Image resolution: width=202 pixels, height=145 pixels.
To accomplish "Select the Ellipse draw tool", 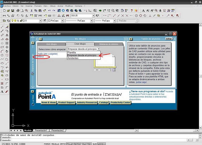I will pos(2,63).
